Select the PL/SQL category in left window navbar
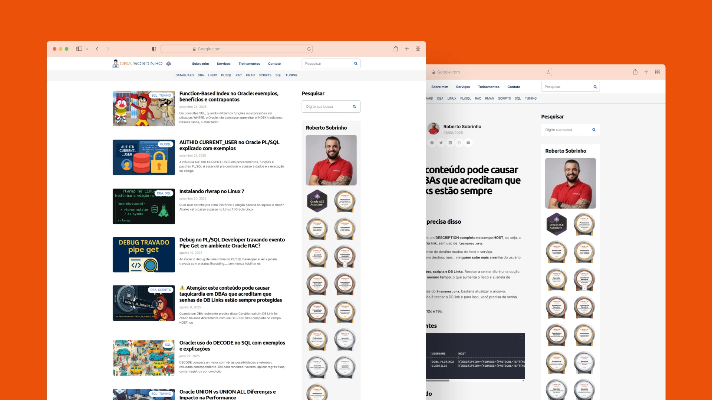712x400 pixels. [226, 75]
